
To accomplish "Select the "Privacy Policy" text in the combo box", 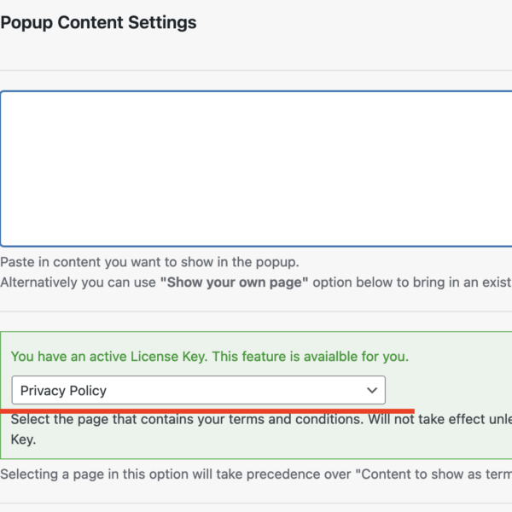I will [x=63, y=391].
